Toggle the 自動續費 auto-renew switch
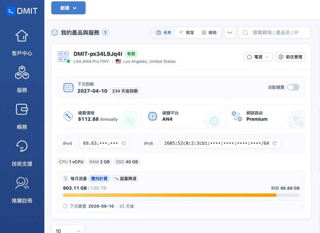This screenshot has width=320, height=233. tap(293, 87)
